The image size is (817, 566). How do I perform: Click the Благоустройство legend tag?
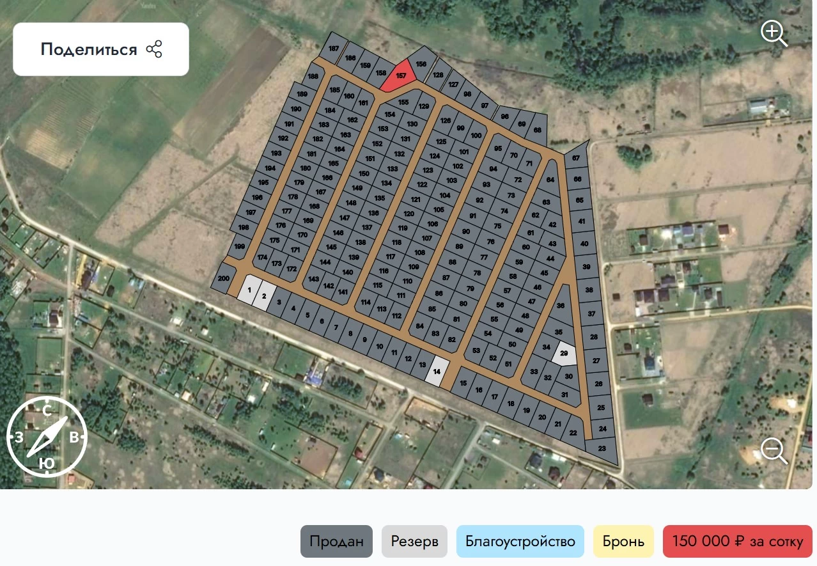point(520,542)
